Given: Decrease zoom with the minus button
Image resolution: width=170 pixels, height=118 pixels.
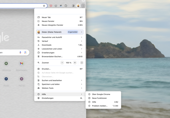Looking at the screenshot, I should click(62, 63).
